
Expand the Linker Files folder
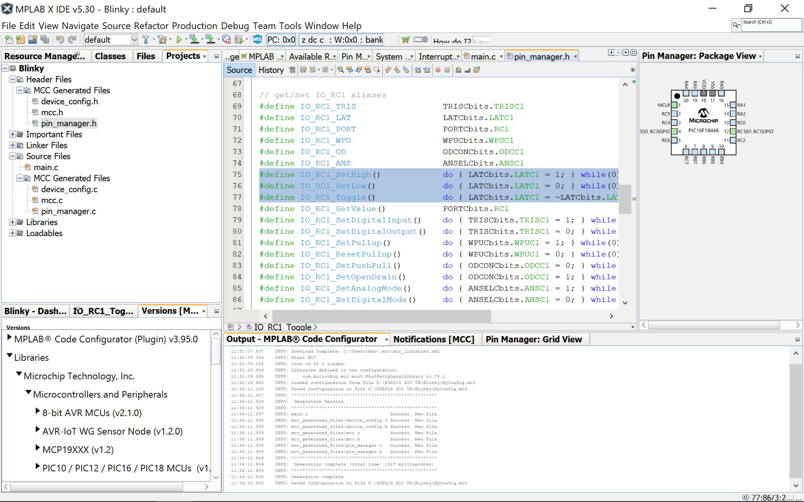[12, 145]
